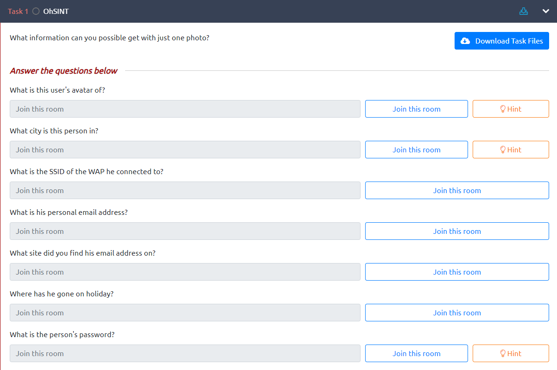Click Join this room for holiday question
This screenshot has height=370, width=557.
pos(457,313)
